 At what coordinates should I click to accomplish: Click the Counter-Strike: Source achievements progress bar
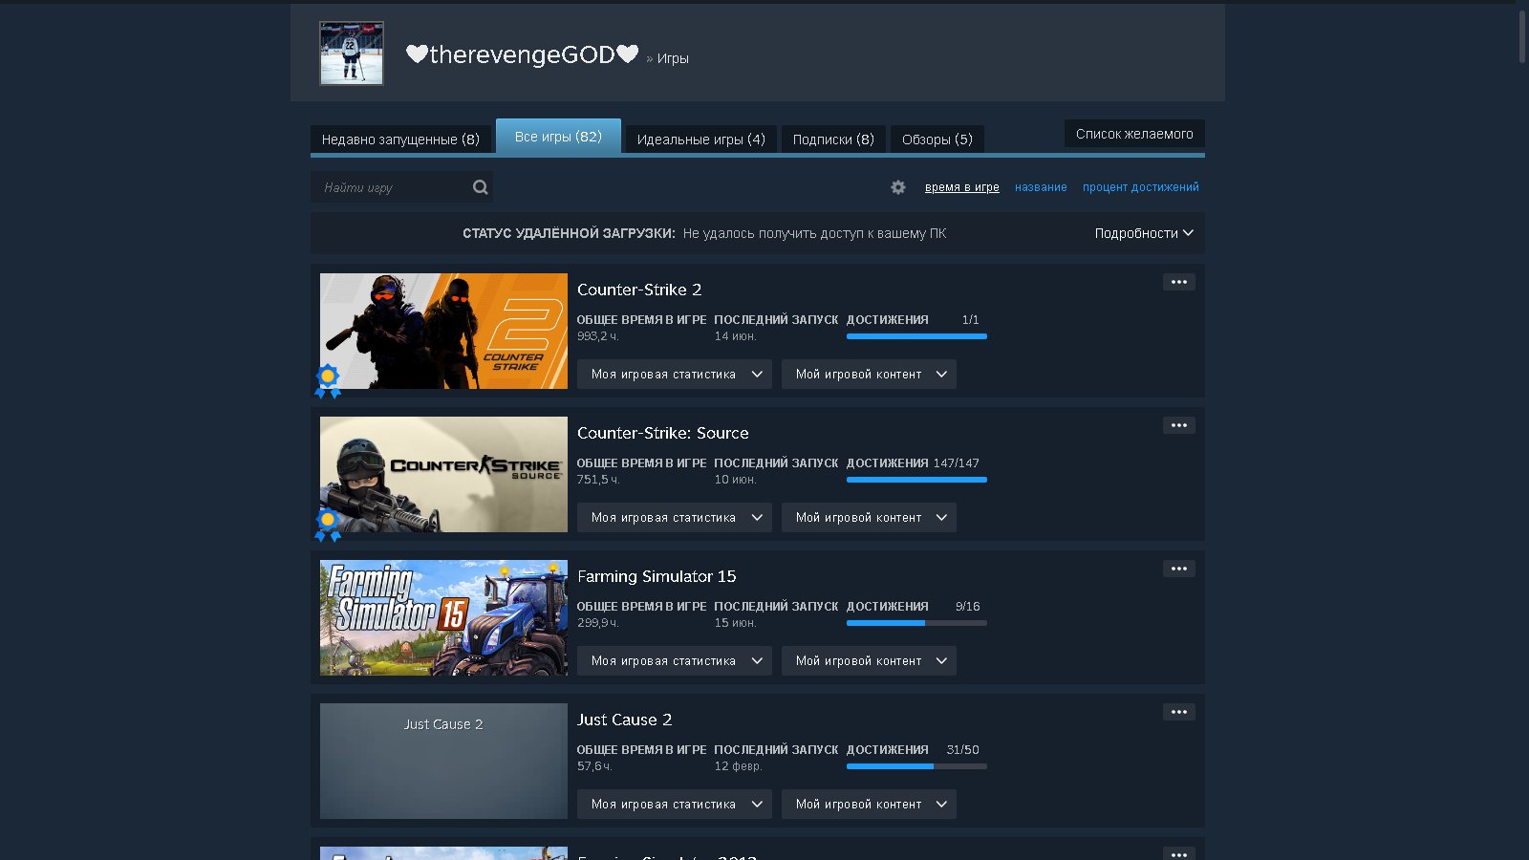pyautogui.click(x=916, y=480)
